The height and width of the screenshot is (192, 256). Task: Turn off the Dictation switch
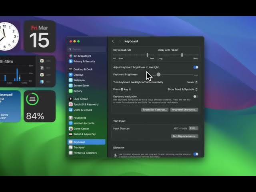tap(196, 154)
